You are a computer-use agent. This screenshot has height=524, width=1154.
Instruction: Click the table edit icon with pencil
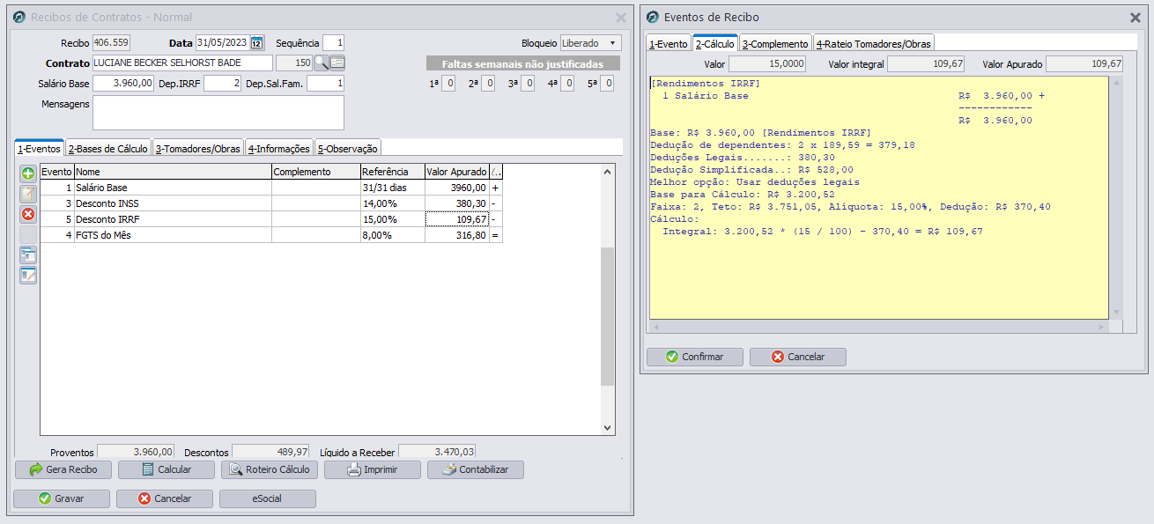click(x=28, y=275)
